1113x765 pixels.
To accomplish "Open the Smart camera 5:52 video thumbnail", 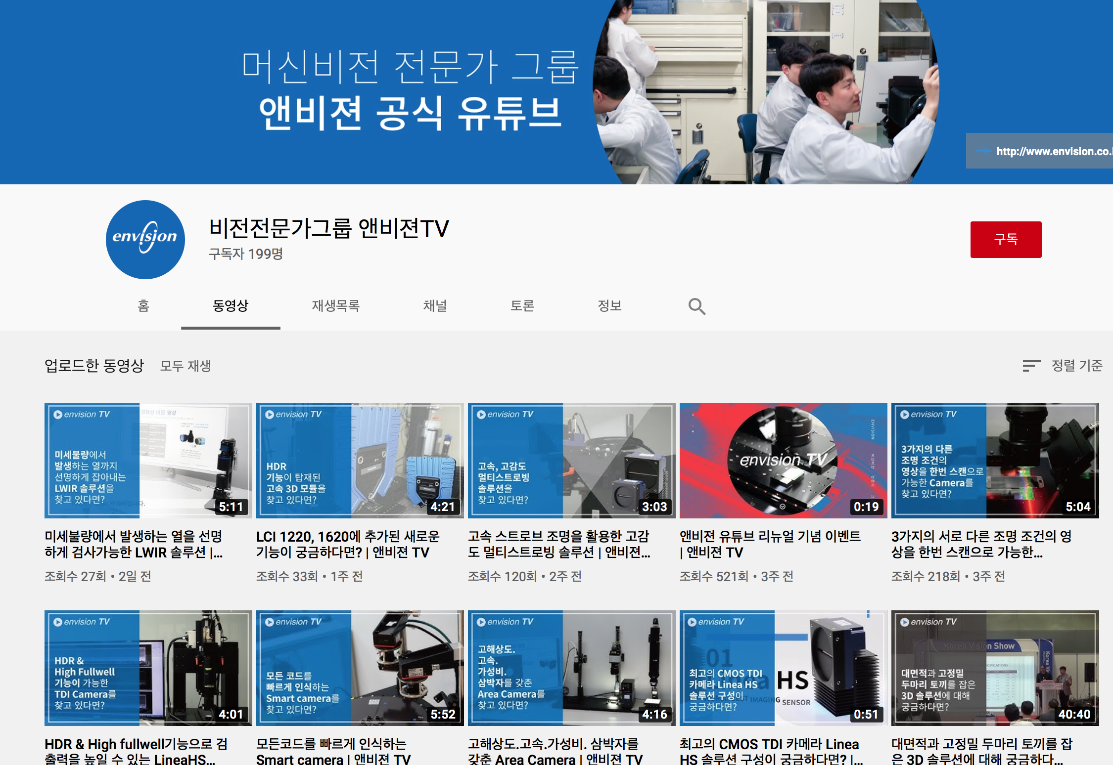I will 360,668.
